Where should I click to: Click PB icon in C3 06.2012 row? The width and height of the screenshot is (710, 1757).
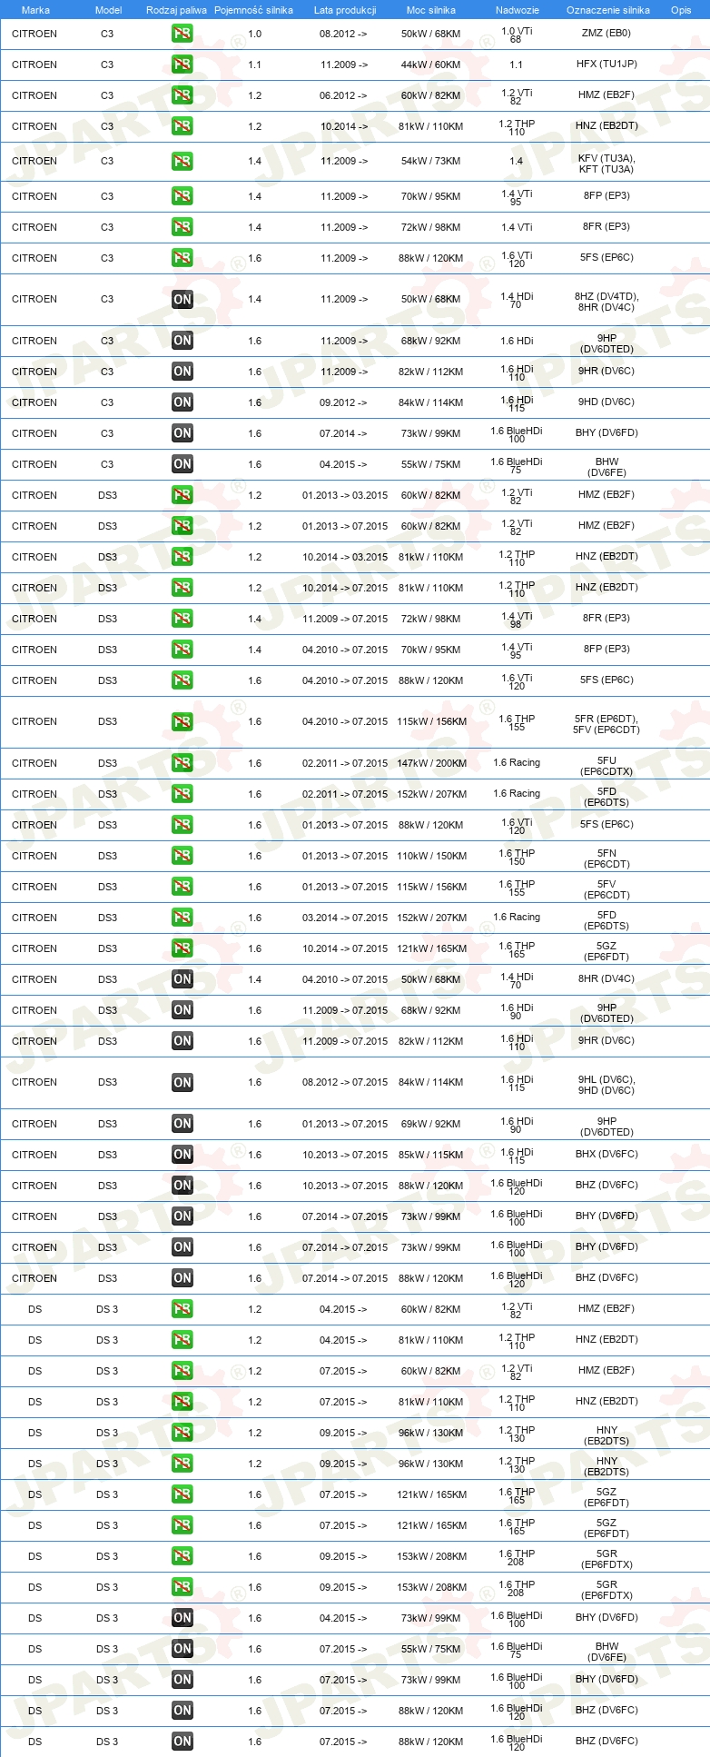tap(182, 95)
